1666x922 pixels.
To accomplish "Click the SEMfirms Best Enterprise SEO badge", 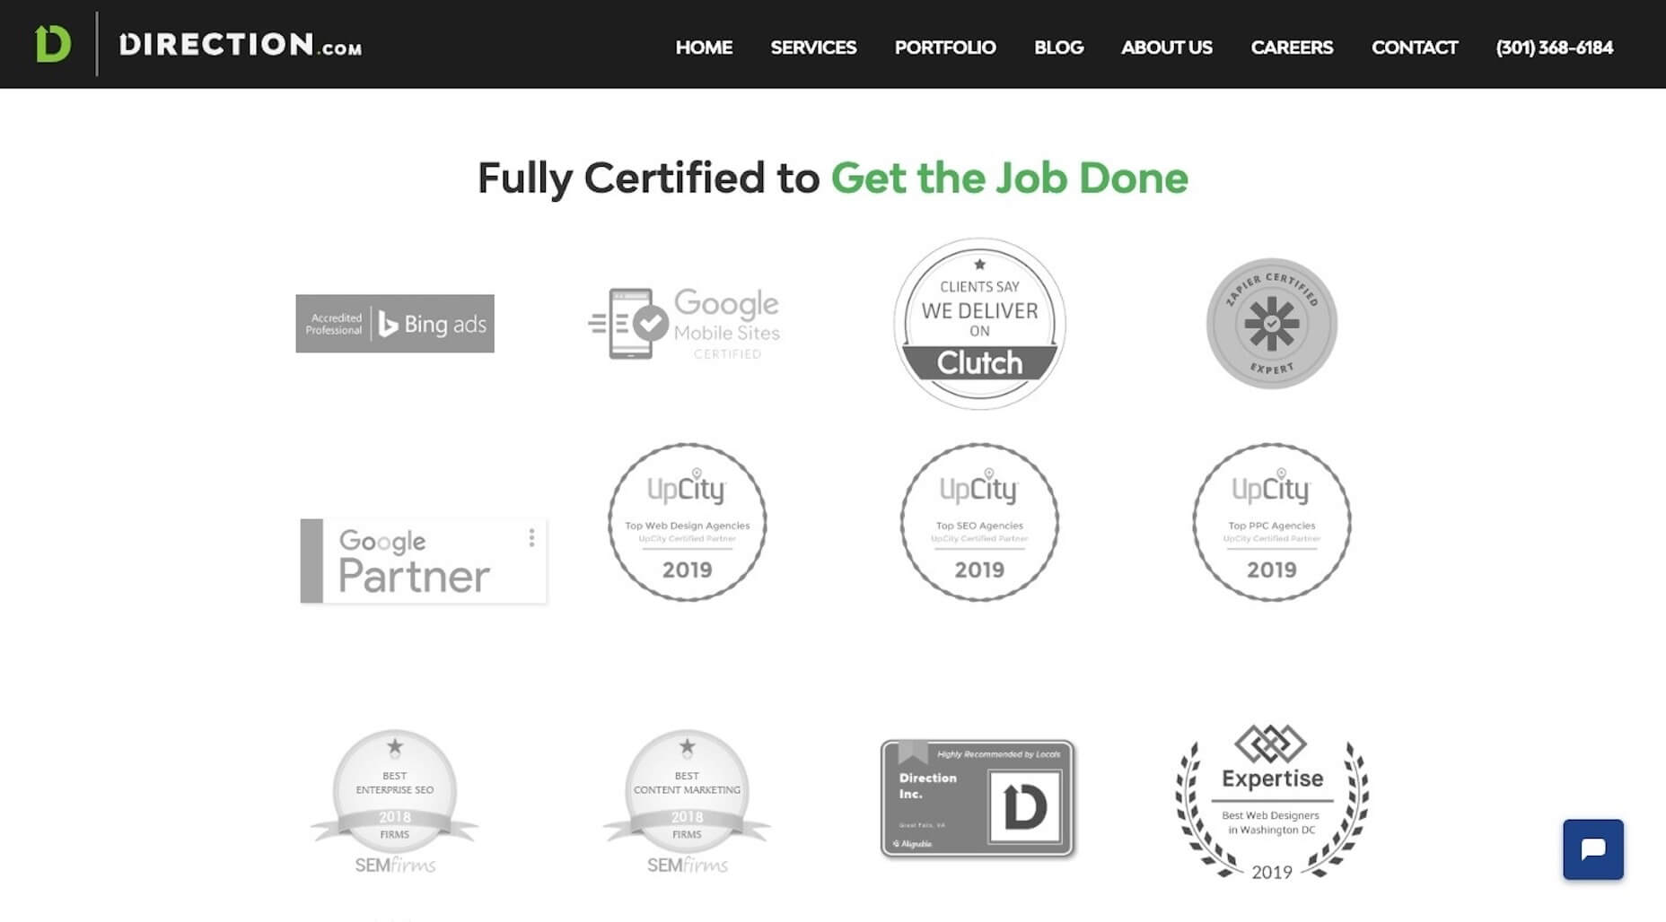I will coord(395,803).
